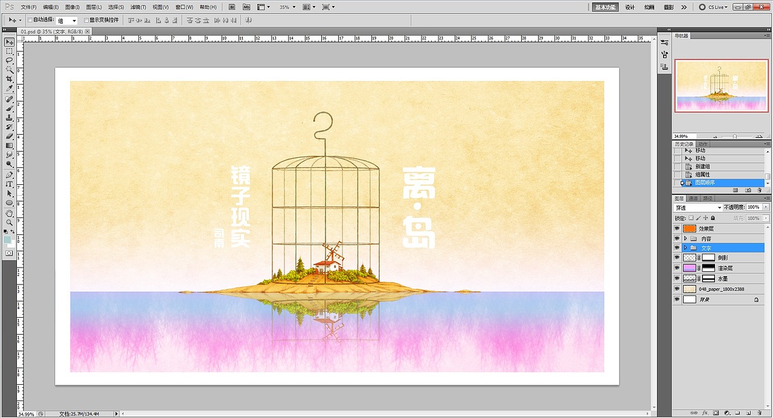Expand the 文字 layer group
This screenshot has height=418, width=773.
685,248
